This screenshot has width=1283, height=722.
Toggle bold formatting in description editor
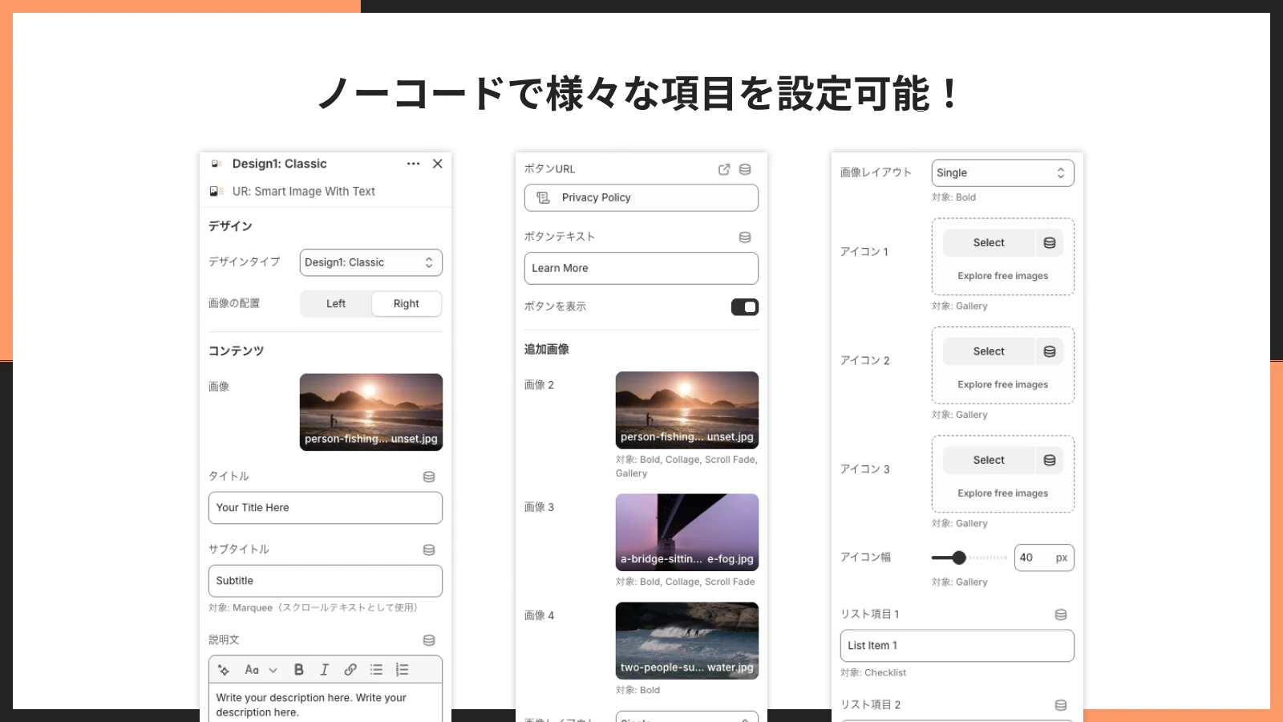[x=298, y=670]
